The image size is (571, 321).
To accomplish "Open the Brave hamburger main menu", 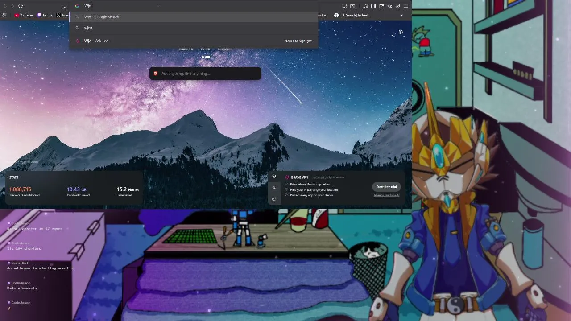I will click(x=406, y=6).
